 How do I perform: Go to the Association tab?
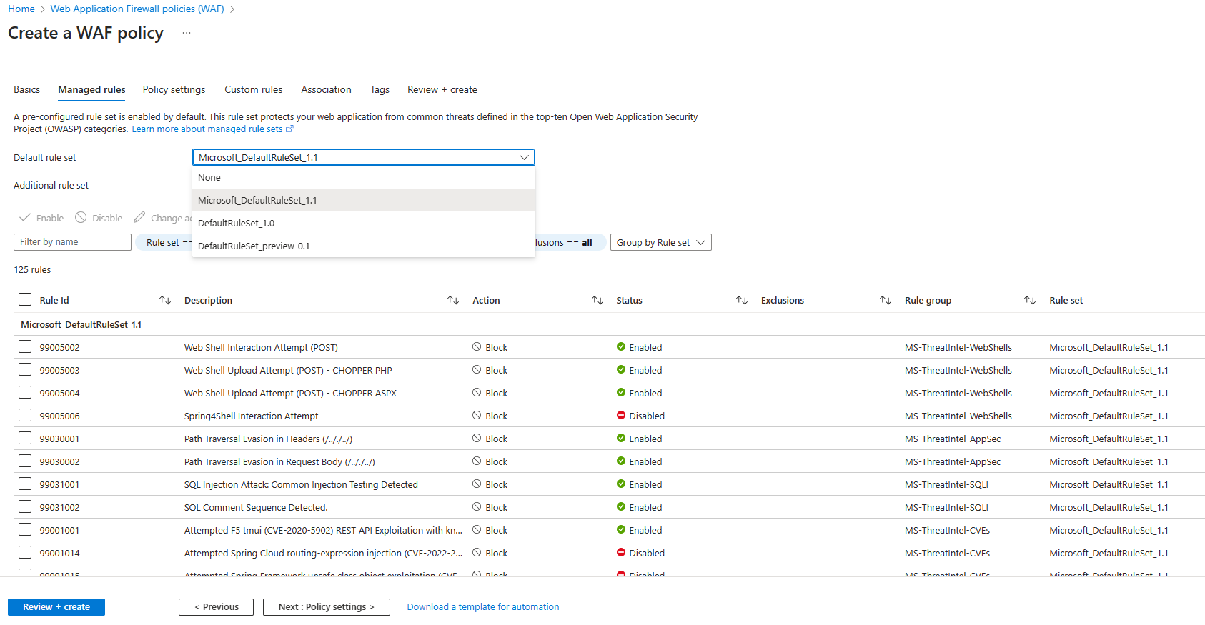(x=326, y=89)
